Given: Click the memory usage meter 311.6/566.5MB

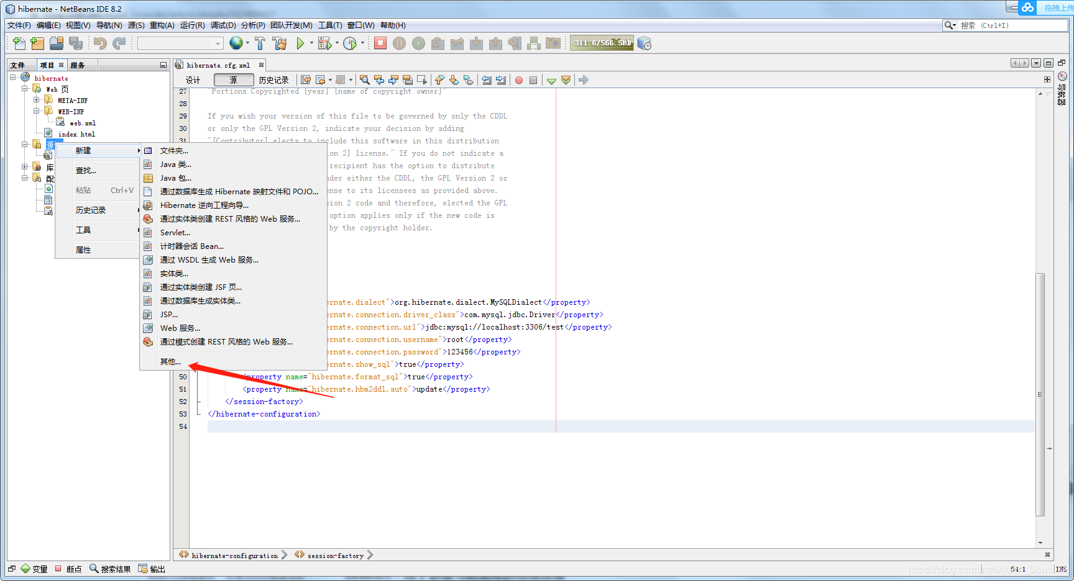Looking at the screenshot, I should (x=602, y=43).
